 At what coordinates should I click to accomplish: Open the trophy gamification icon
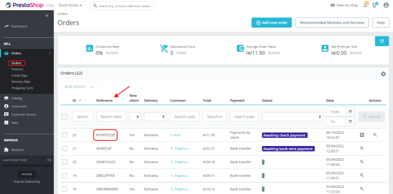coord(375,5)
